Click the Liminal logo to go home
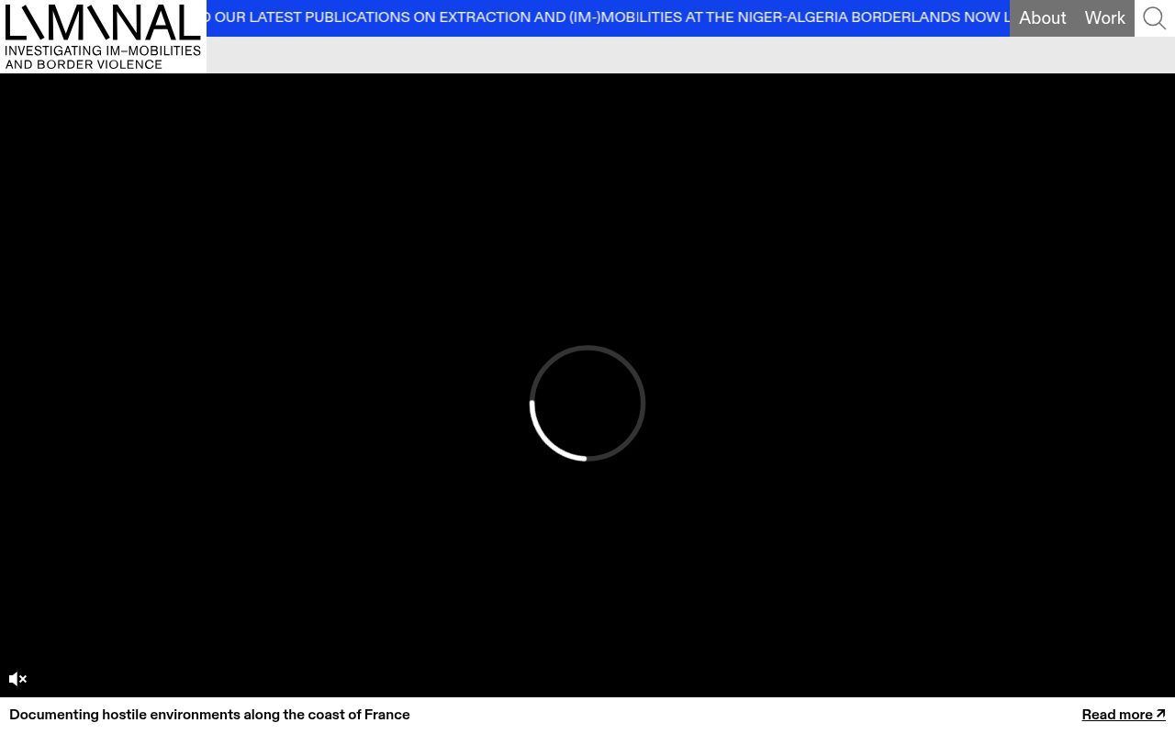 103,37
